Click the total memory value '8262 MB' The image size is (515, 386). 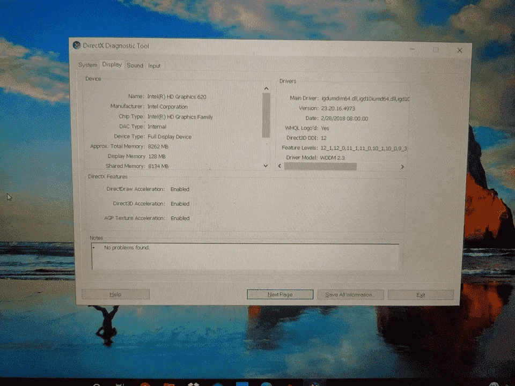pos(158,146)
